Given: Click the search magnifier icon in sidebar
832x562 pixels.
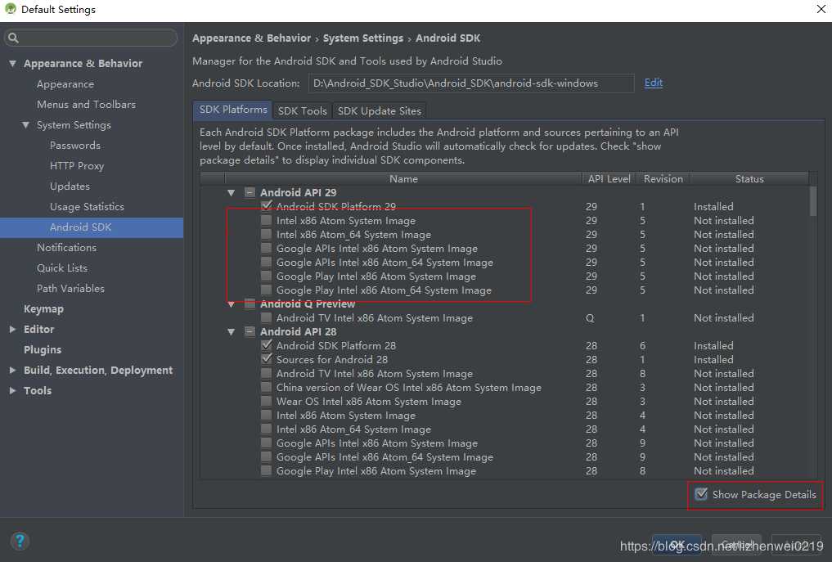Looking at the screenshot, I should coord(14,38).
